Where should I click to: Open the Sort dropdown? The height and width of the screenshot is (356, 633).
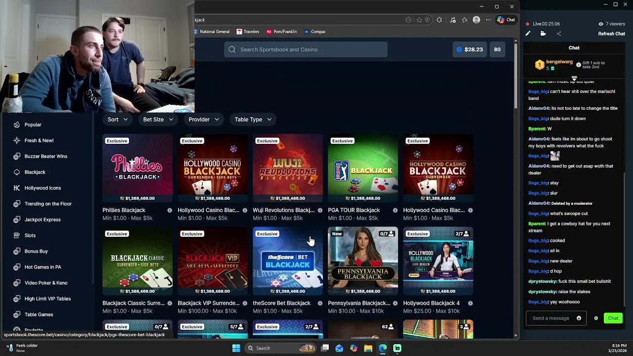click(118, 119)
